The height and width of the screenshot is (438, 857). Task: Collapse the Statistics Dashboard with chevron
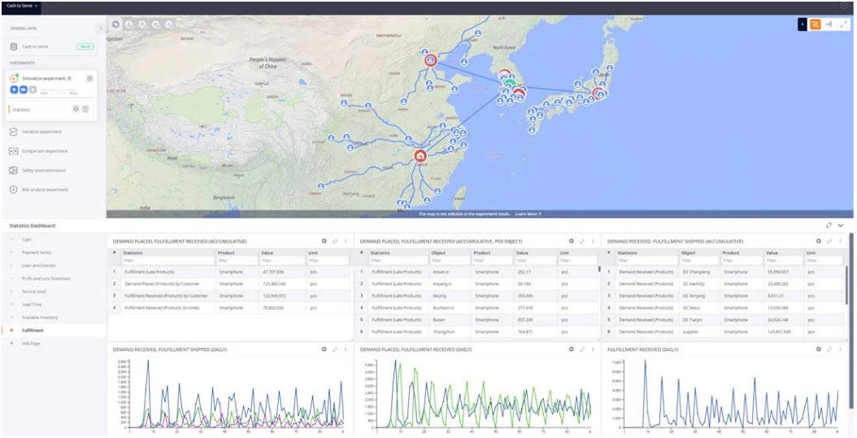click(x=841, y=225)
